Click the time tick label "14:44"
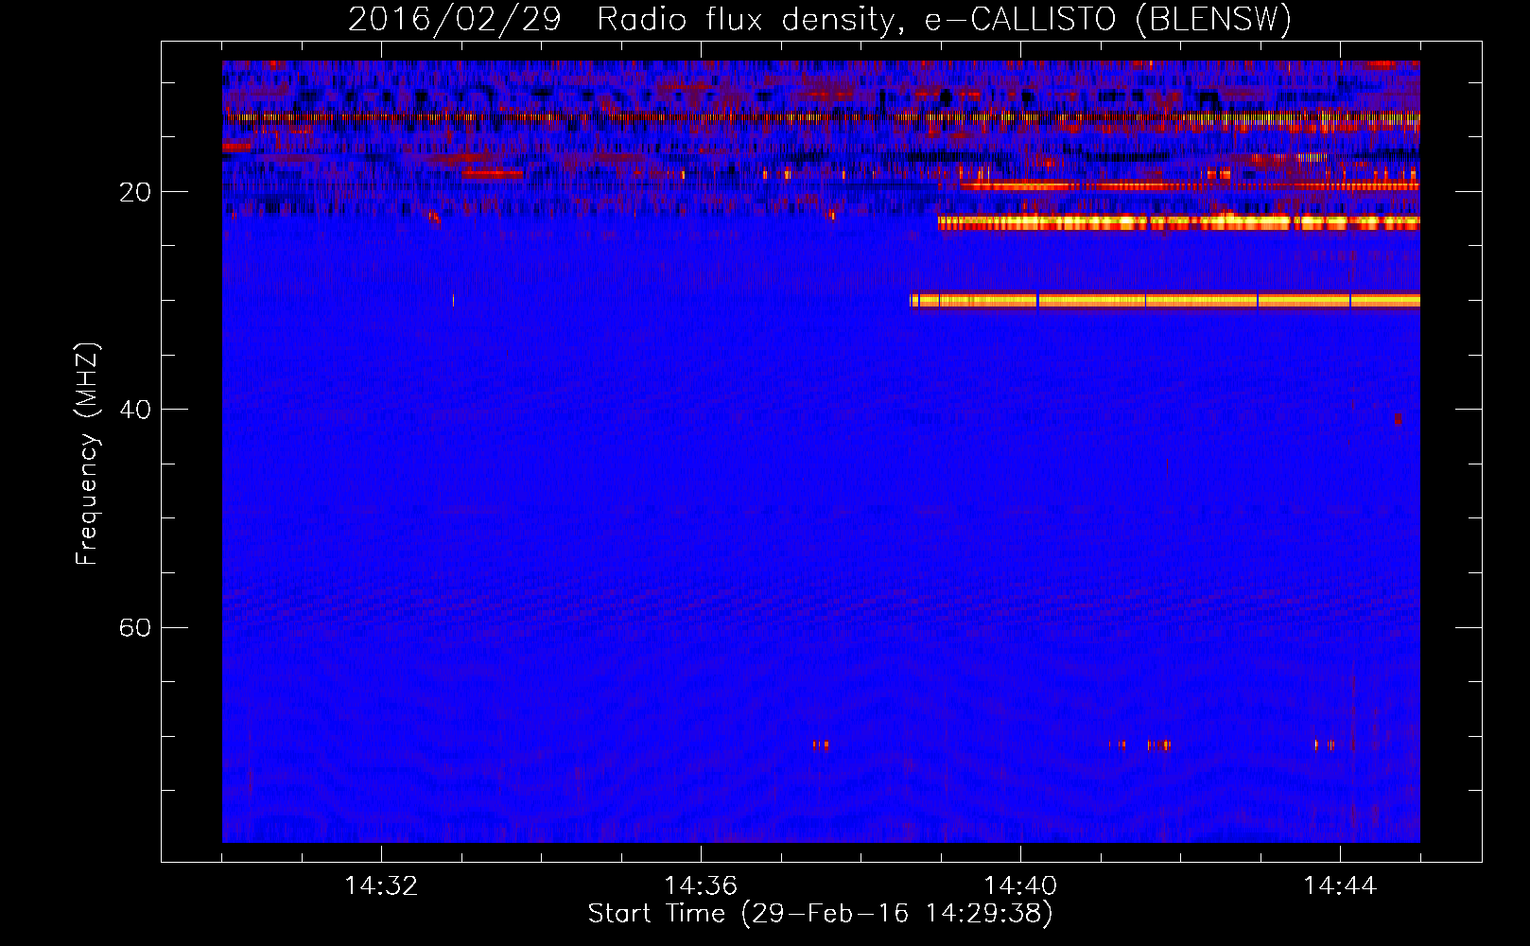Viewport: 1530px width, 946px height. [x=1340, y=886]
